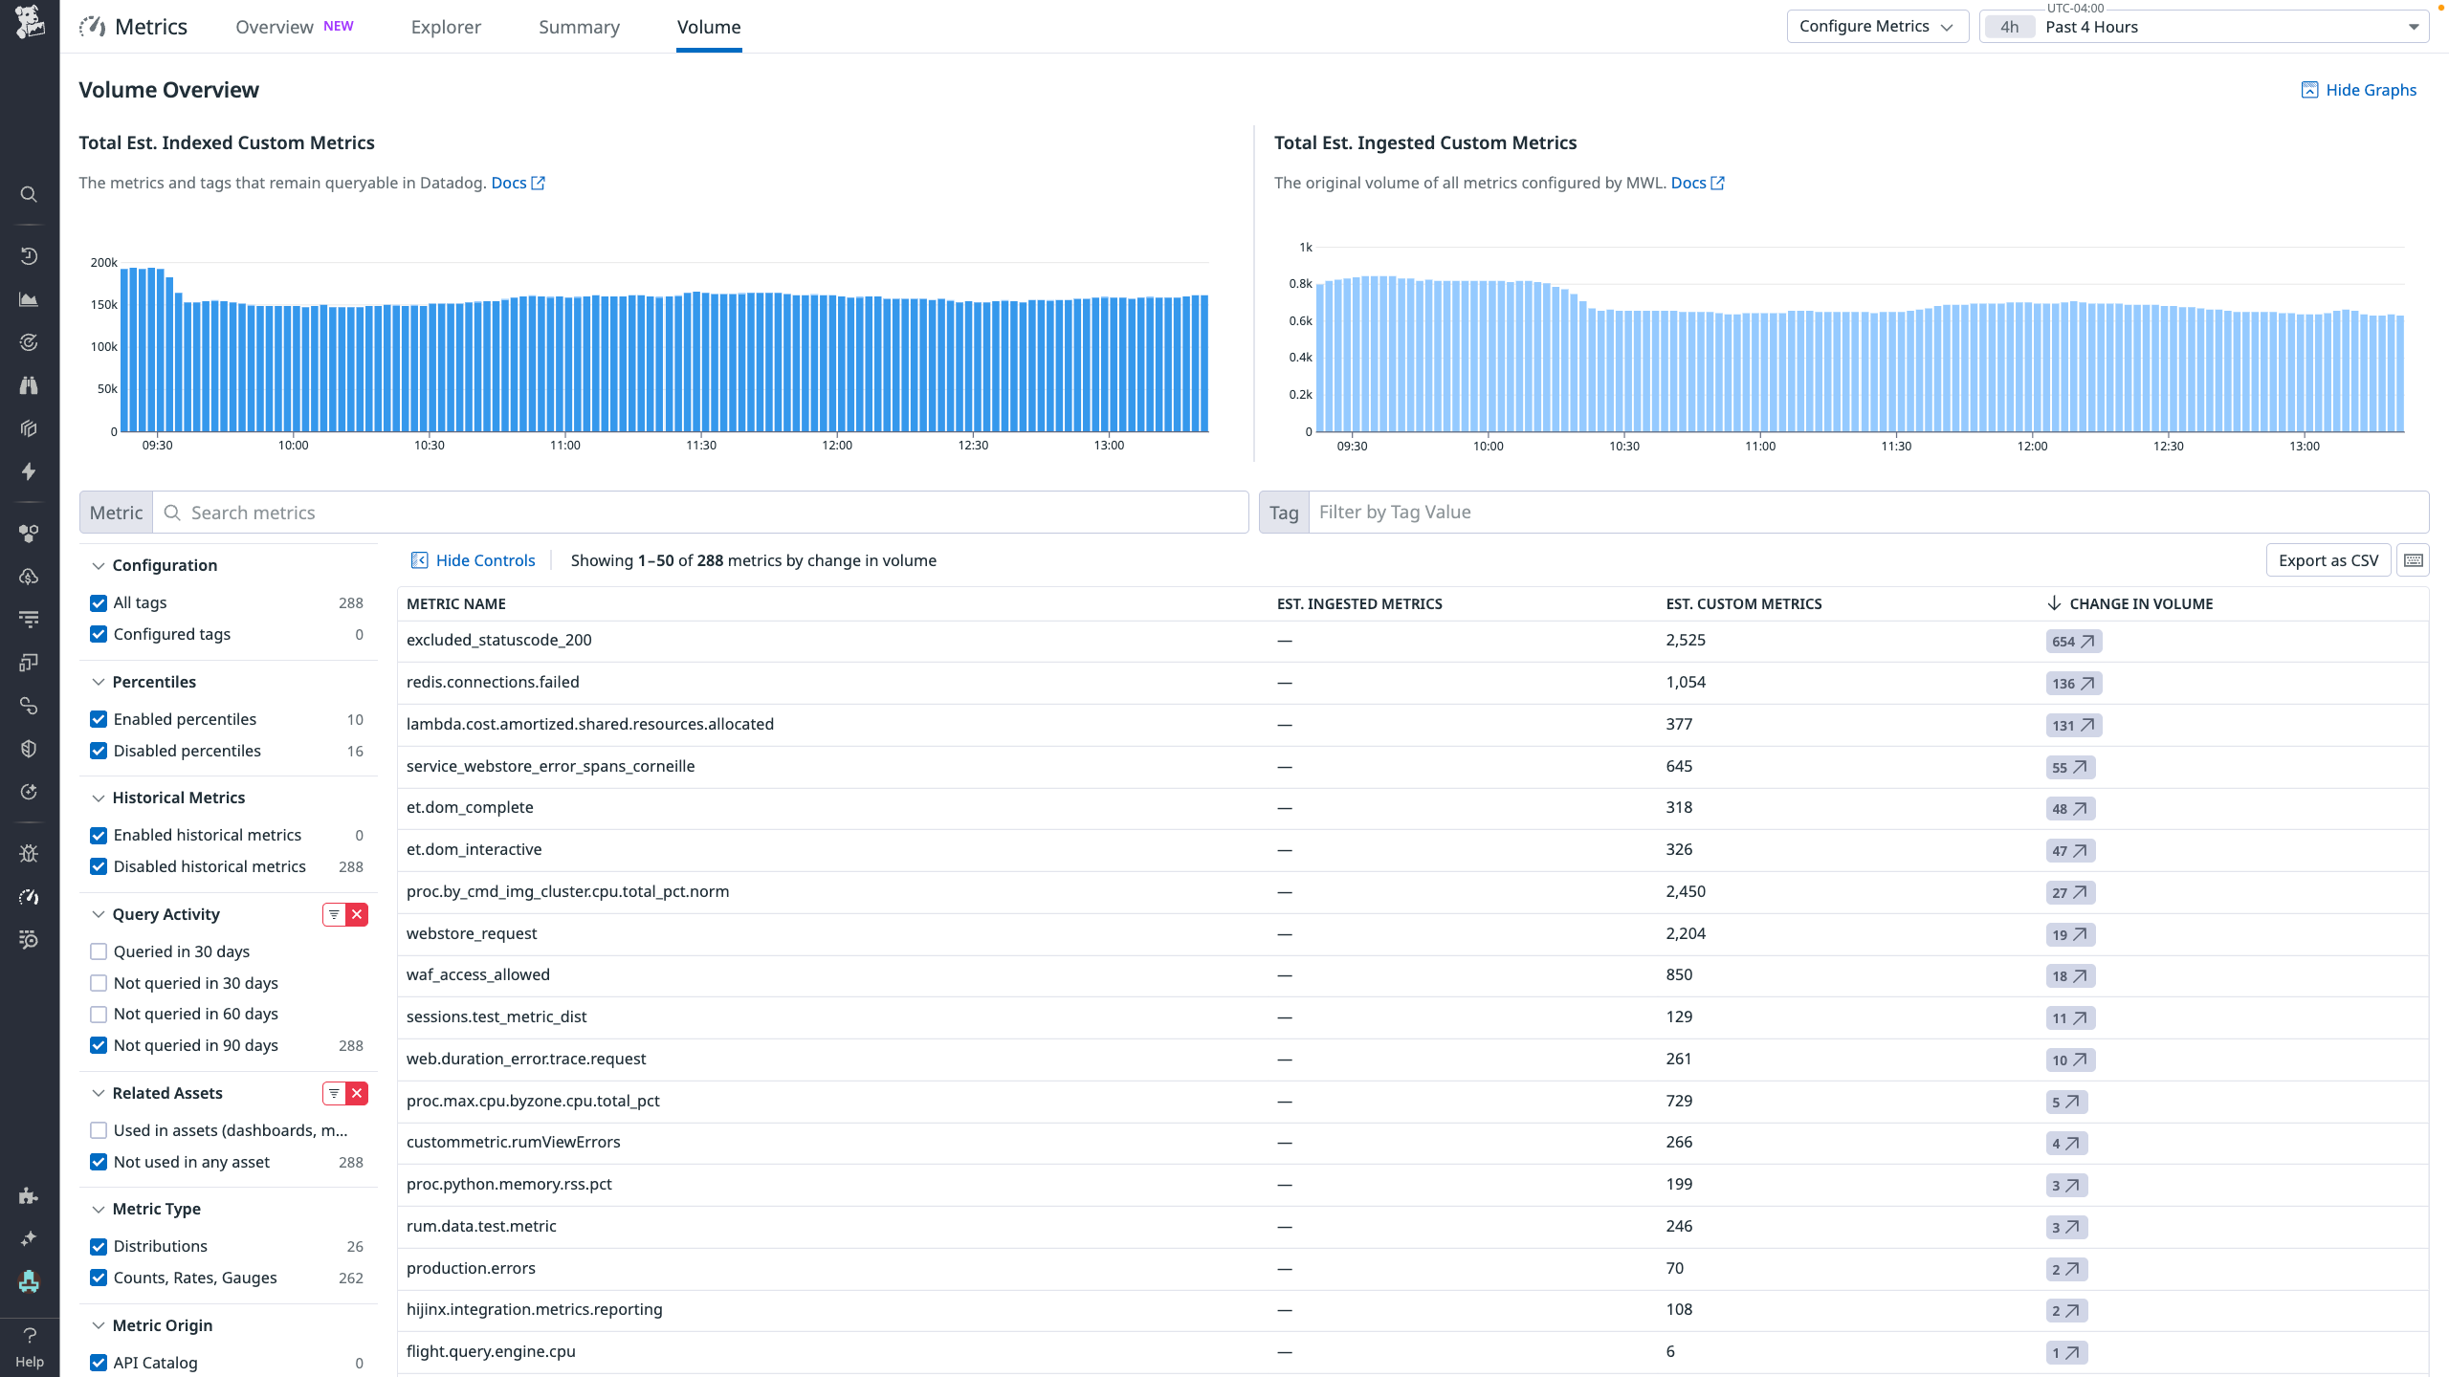Open the Security shield icon in sidebar

(x=29, y=748)
